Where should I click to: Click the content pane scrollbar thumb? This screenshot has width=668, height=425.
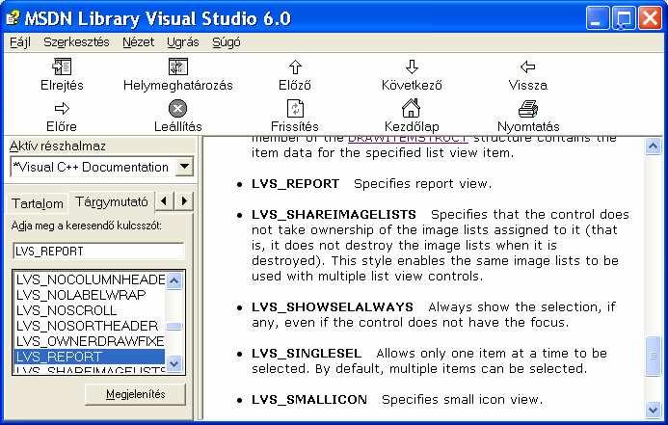click(654, 356)
